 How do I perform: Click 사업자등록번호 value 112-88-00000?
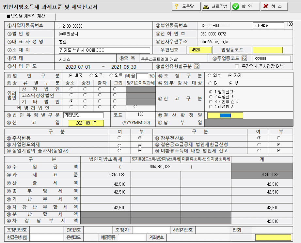click(x=71, y=26)
